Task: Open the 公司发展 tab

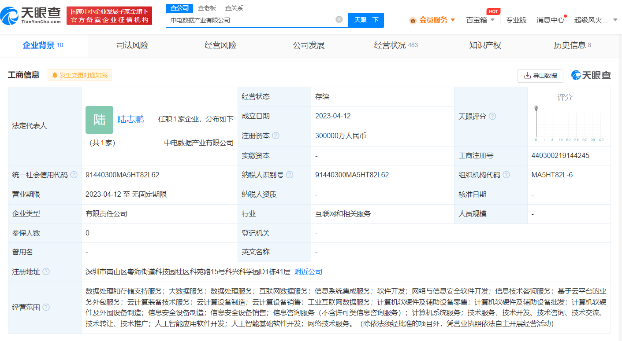Action: [309, 45]
